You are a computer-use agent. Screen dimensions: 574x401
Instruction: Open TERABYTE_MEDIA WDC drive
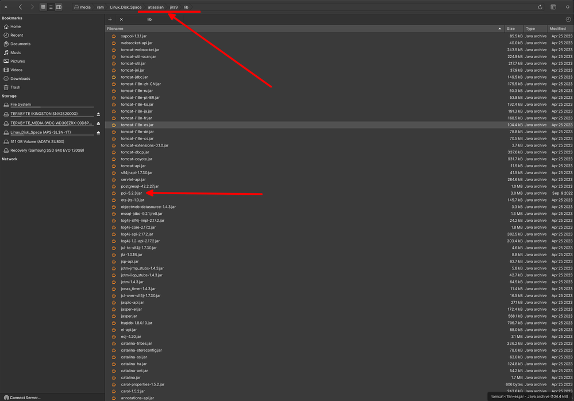(x=50, y=123)
